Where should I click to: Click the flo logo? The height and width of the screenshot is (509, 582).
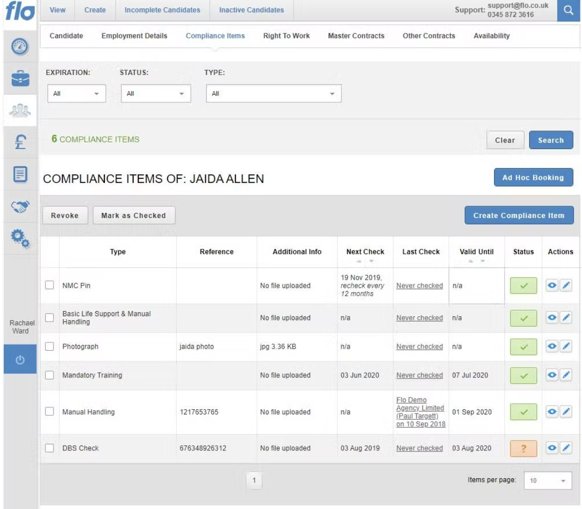tap(20, 11)
